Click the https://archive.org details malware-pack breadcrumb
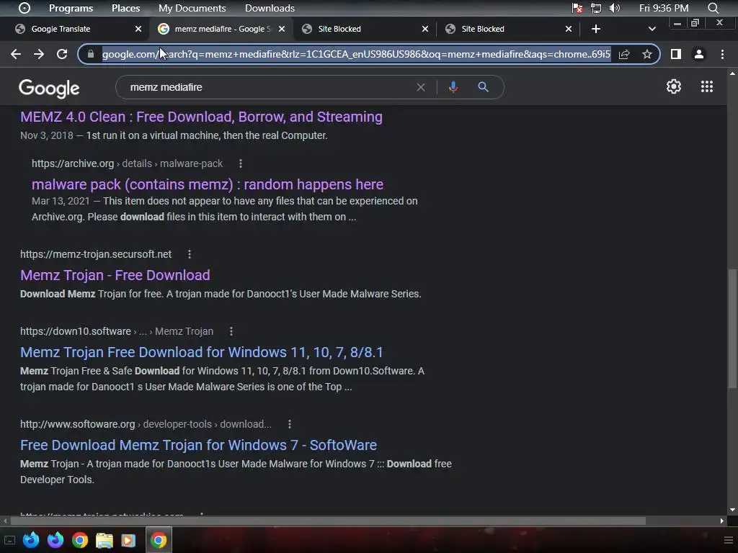Screen dimensions: 738x553 pos(127,163)
